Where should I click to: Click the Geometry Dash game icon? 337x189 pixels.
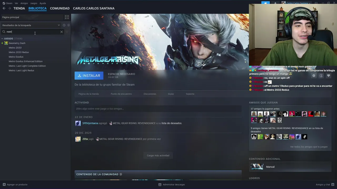[x=6, y=43]
